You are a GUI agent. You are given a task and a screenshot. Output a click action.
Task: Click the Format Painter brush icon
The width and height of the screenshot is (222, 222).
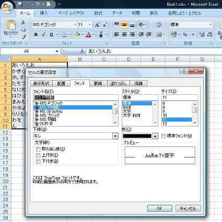tap(23, 37)
